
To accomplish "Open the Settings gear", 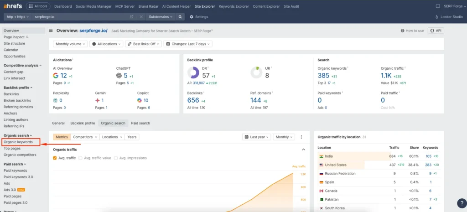I will pyautogui.click(x=191, y=17).
